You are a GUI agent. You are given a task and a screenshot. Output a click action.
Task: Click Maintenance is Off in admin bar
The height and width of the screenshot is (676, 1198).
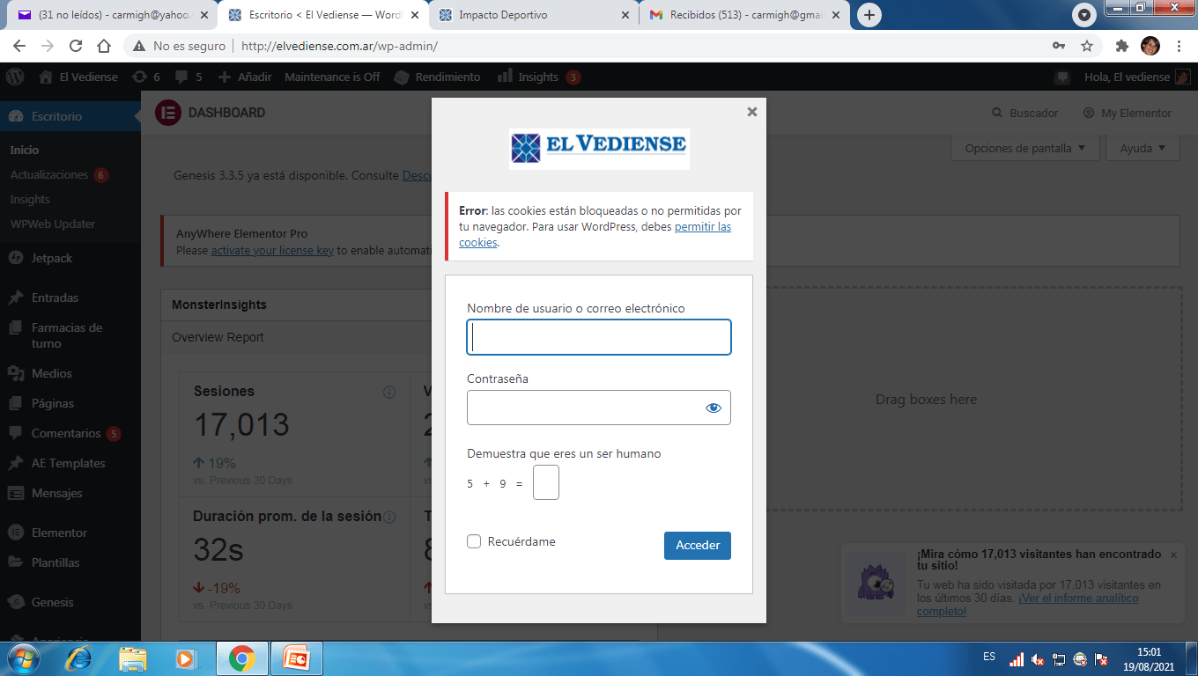click(x=332, y=77)
